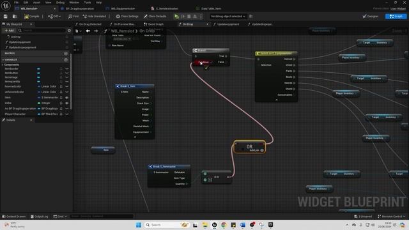Screen dimensions: 409x230
Task: Start Play in editor
Action: point(176,17)
